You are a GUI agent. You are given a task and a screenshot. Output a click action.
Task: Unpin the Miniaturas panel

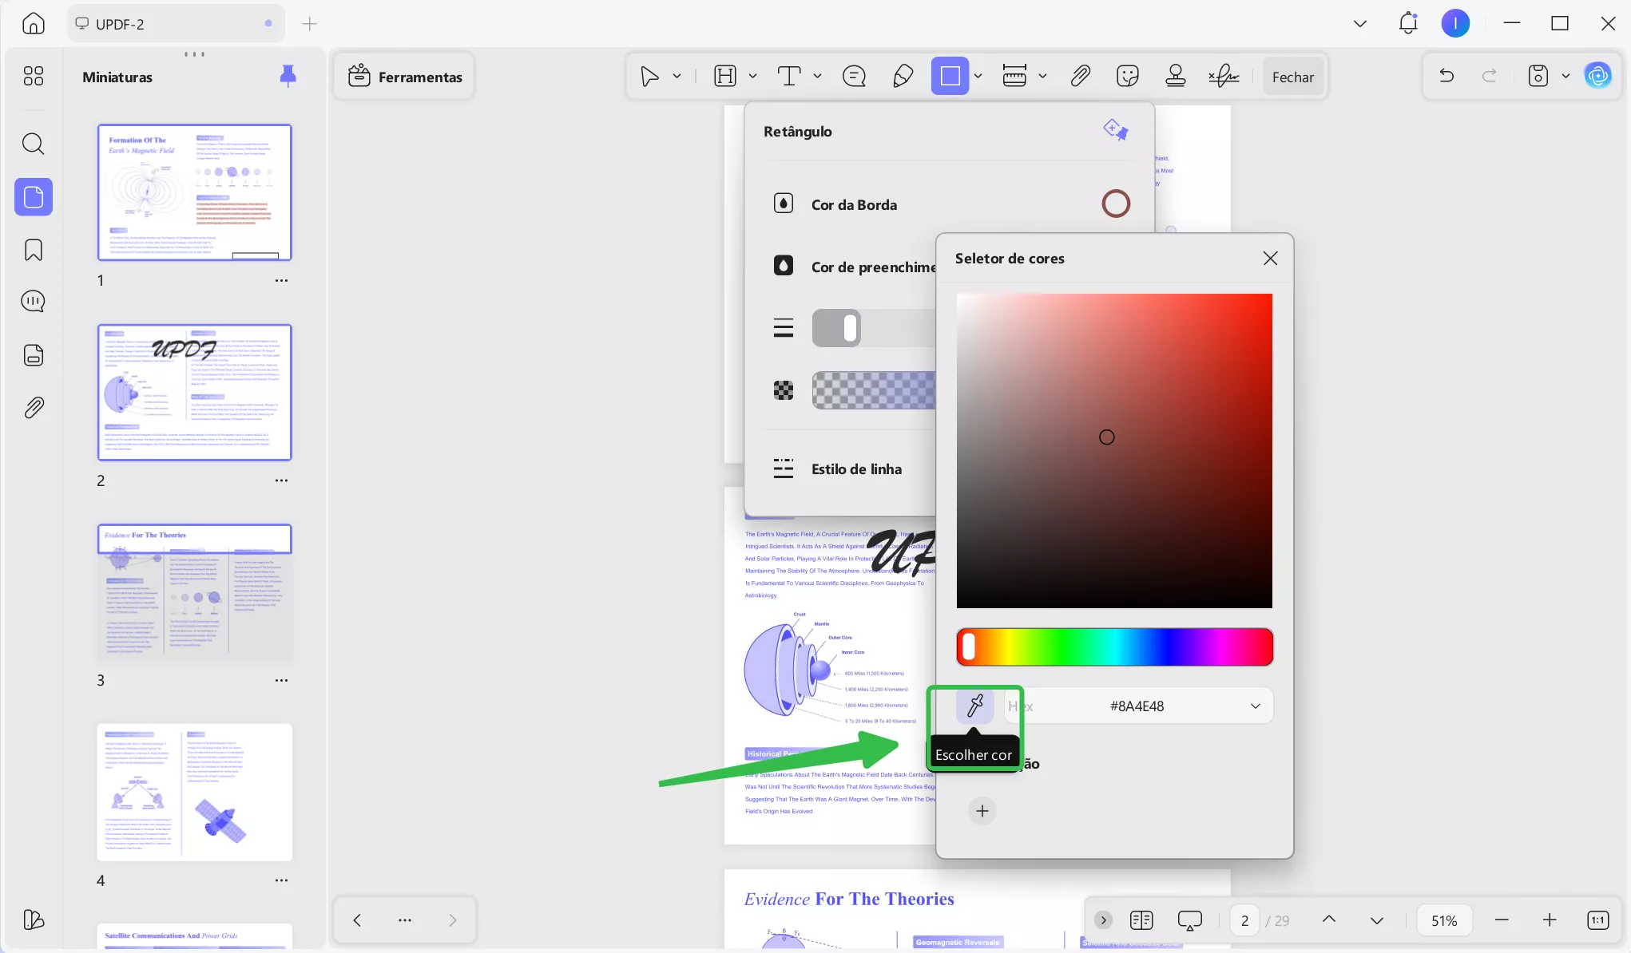pos(288,76)
